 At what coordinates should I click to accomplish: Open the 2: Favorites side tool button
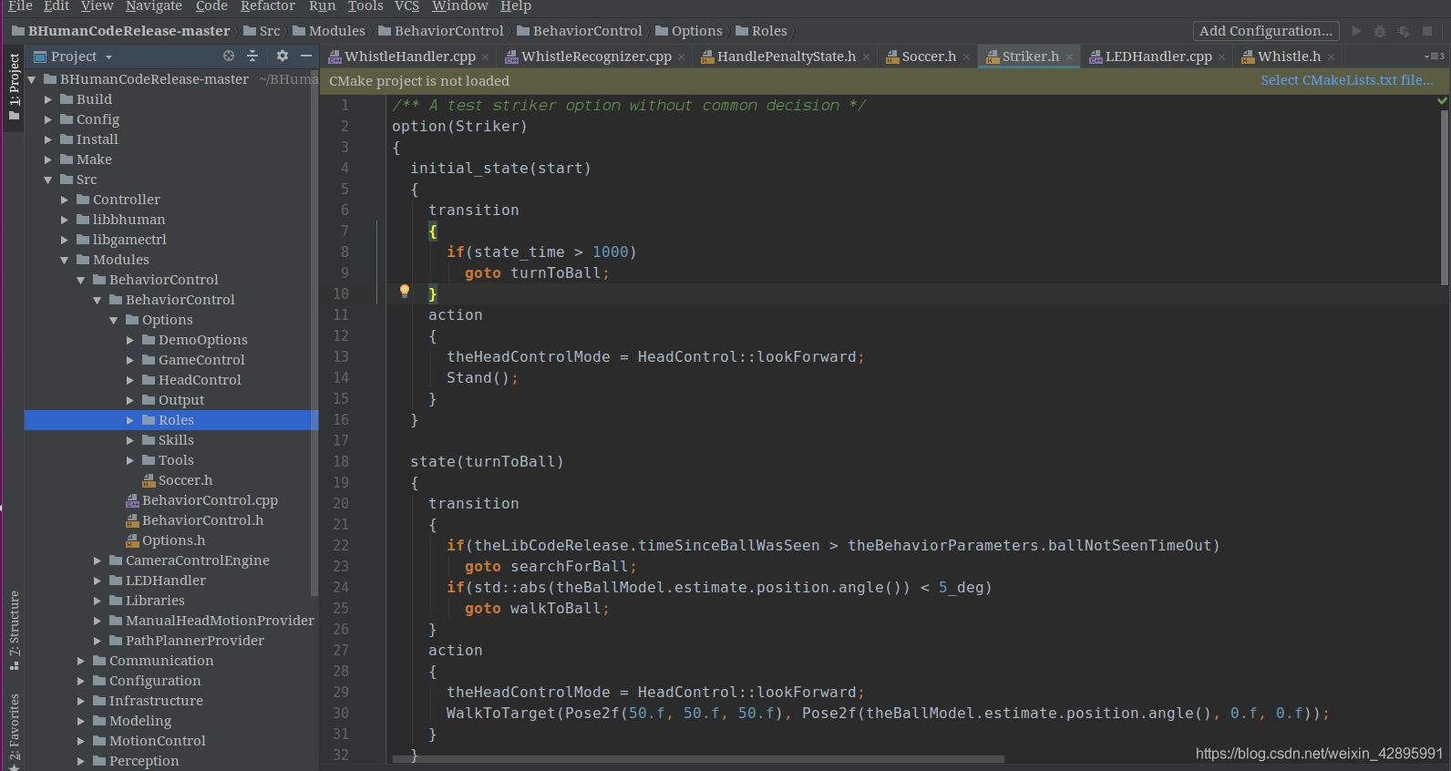(x=14, y=732)
